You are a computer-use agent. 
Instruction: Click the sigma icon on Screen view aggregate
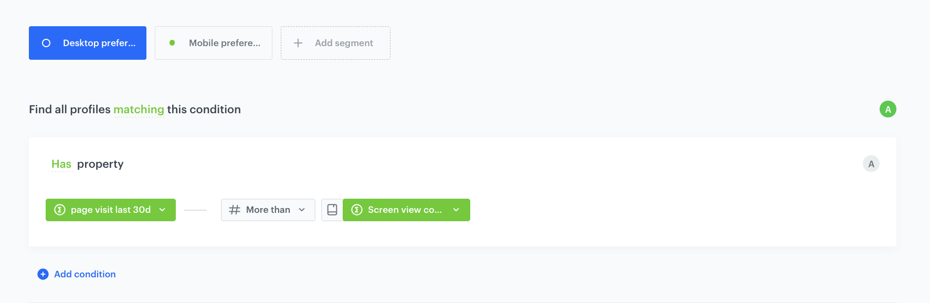click(x=357, y=210)
